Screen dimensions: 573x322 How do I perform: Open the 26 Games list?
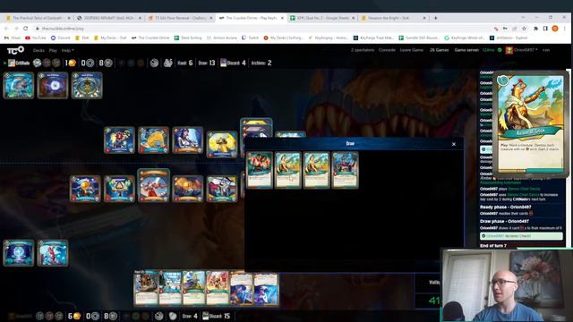click(x=439, y=50)
